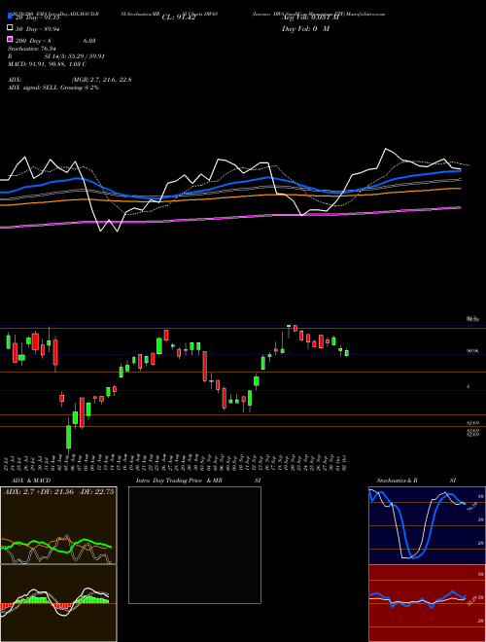
Task: Click the 76.34 label in the Stochastics chart
Action: click(x=471, y=507)
